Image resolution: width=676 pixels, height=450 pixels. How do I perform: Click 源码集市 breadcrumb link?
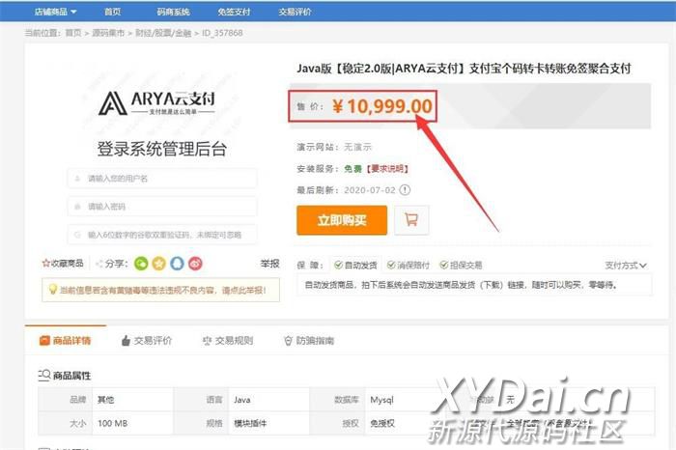click(108, 33)
